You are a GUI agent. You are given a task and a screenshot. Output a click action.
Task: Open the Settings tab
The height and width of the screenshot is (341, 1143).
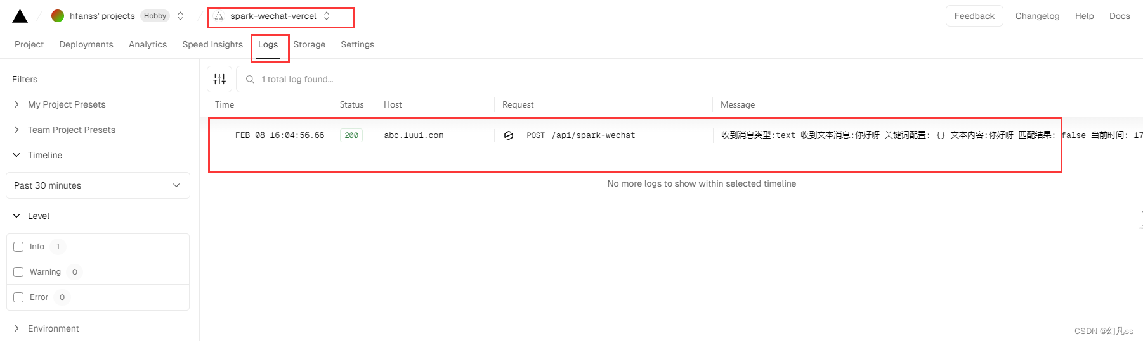pos(357,44)
